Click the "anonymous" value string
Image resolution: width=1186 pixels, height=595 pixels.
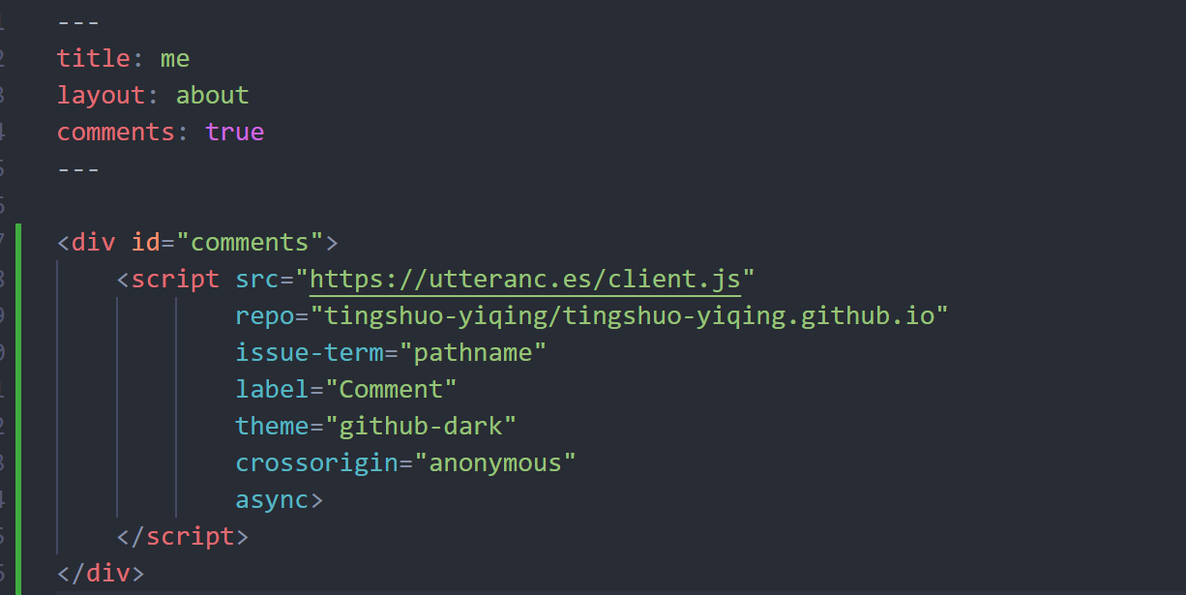coord(495,462)
